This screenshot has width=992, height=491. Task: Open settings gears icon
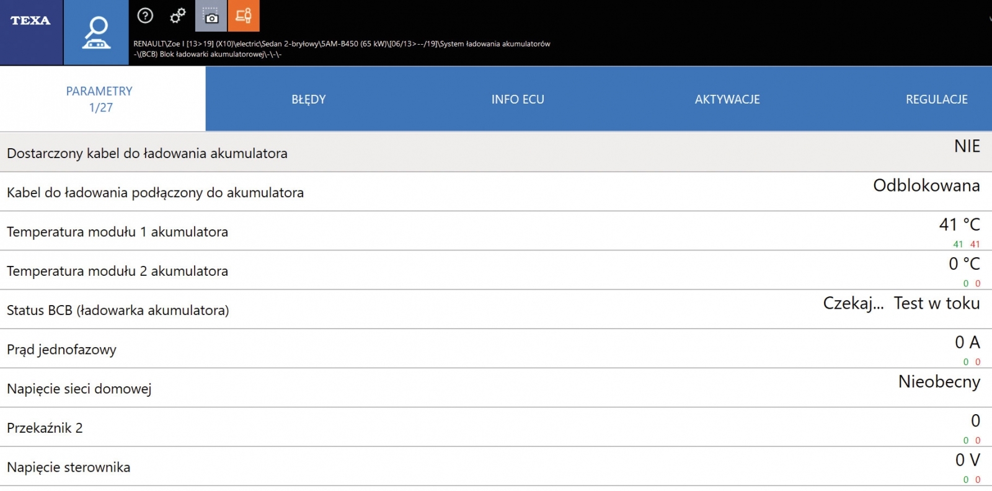pyautogui.click(x=178, y=15)
